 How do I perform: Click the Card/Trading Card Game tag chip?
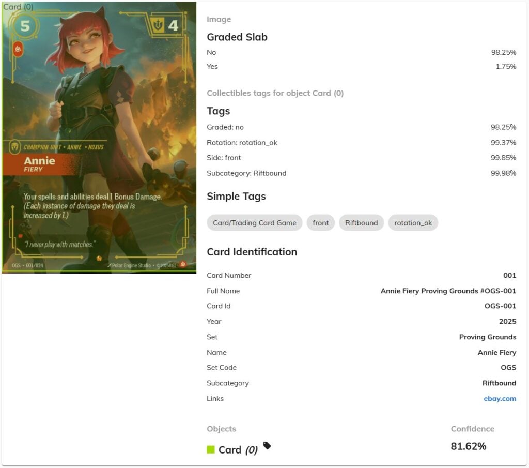coord(254,223)
